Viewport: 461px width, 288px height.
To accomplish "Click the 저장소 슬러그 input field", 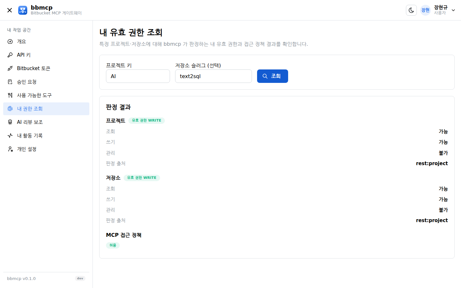I will click(214, 76).
